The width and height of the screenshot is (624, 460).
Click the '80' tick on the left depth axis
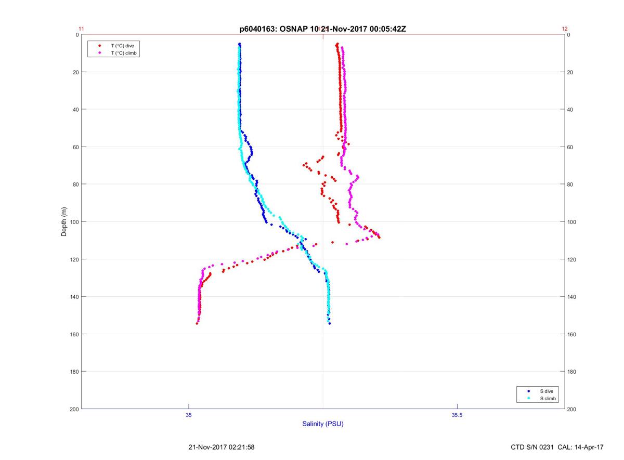pyautogui.click(x=75, y=185)
